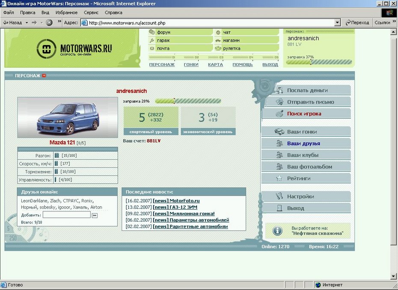
Task: Open the КАРТА section
Action: (216, 64)
